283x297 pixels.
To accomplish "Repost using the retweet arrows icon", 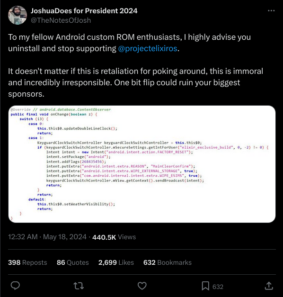I will point(79,286).
